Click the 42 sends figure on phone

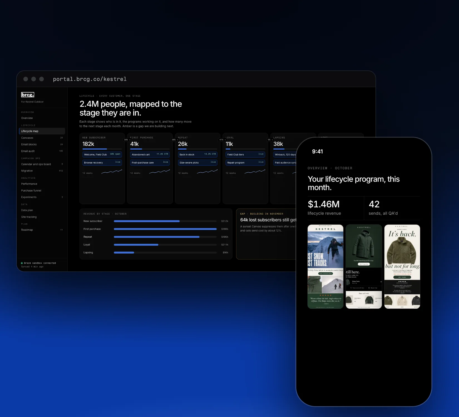coord(374,204)
